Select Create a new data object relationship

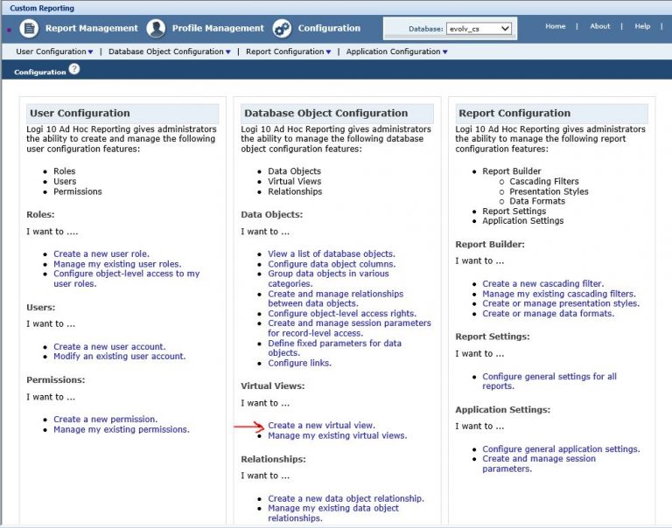pyautogui.click(x=346, y=498)
